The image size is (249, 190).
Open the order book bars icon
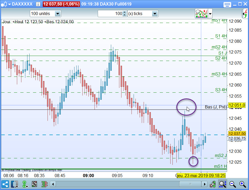(x=44, y=184)
